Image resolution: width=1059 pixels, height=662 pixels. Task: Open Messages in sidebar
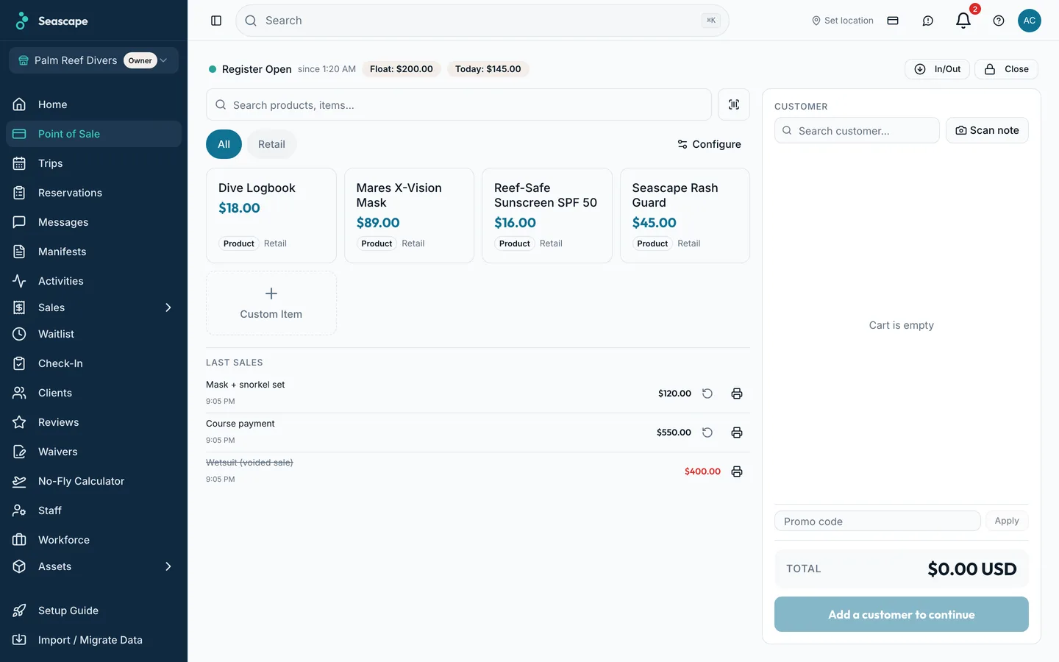[93, 222]
